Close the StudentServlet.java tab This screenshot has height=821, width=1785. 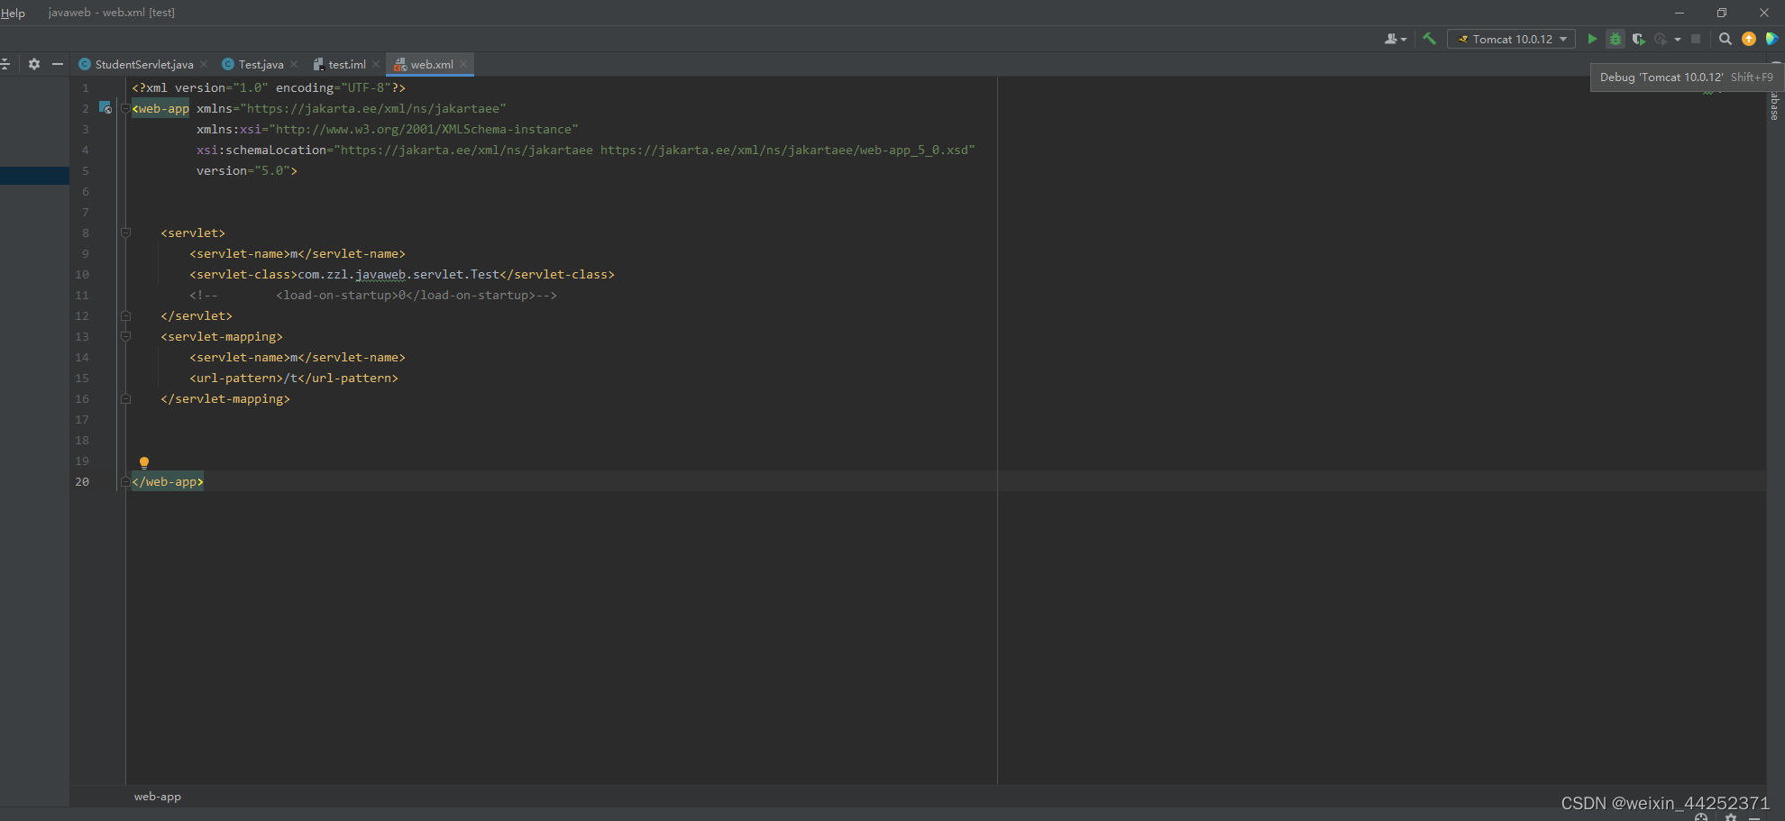coord(204,64)
